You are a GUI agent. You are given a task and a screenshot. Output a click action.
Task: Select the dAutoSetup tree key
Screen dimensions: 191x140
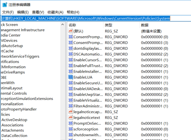point(12,46)
